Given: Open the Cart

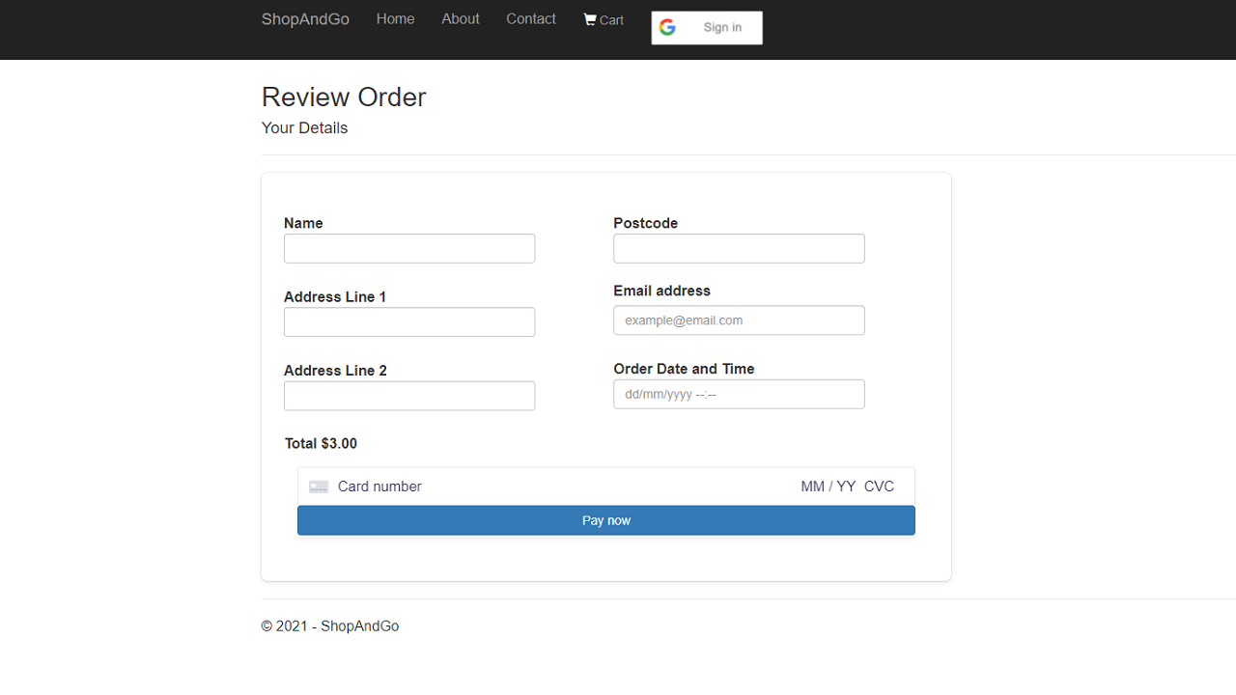Looking at the screenshot, I should pos(603,19).
